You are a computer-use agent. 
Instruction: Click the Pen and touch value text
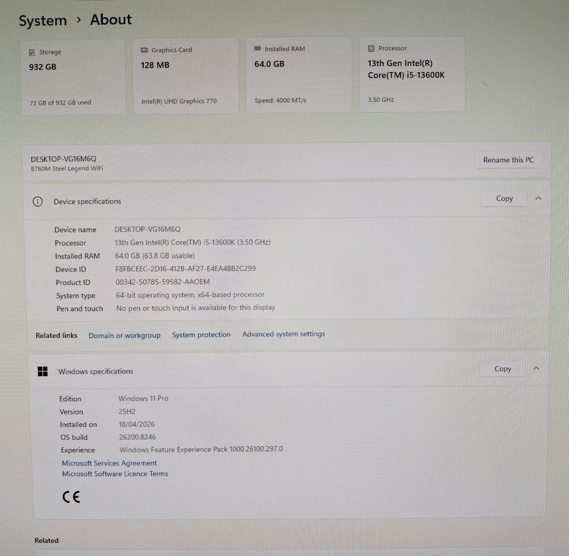coord(196,308)
